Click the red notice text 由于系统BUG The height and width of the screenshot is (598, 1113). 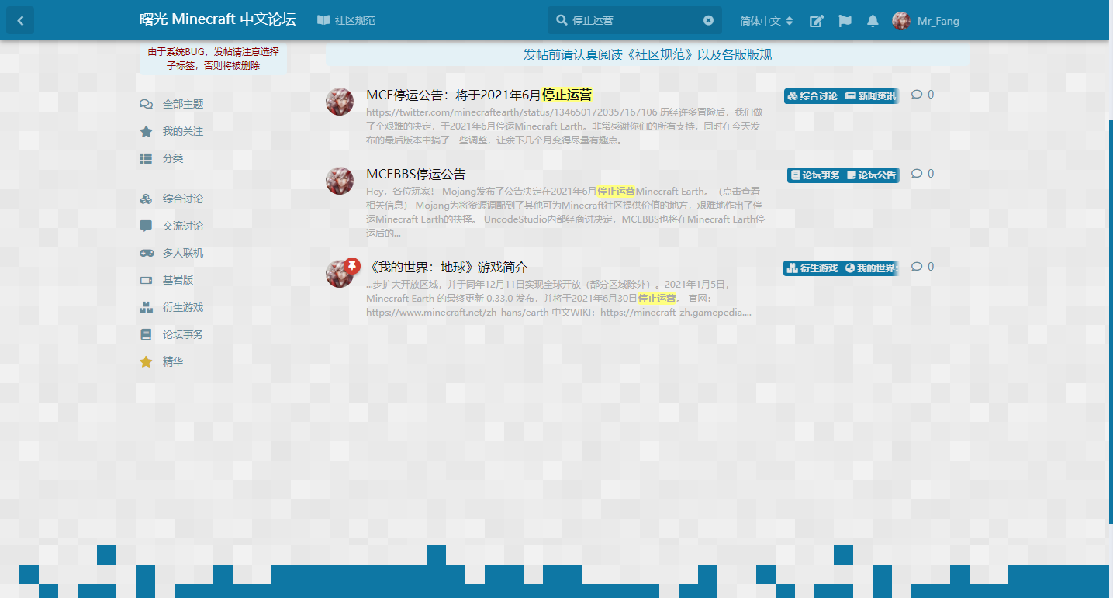[213, 58]
